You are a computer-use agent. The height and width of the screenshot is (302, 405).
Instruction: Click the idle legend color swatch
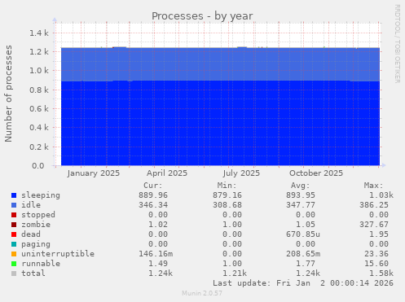tap(14, 205)
